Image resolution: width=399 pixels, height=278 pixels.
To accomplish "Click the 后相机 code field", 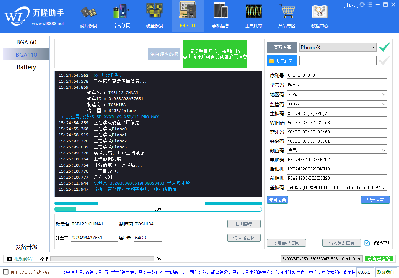I will [x=337, y=169].
